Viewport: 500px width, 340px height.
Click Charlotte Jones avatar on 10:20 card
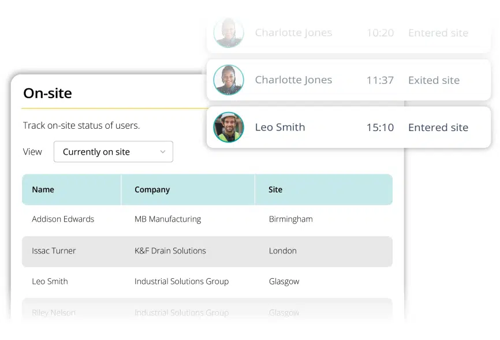(x=228, y=32)
